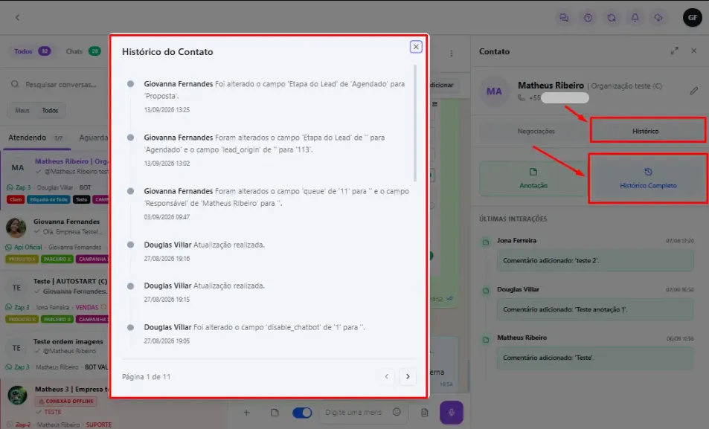The image size is (709, 429).
Task: Switch to the Chats tab
Action: (83, 51)
